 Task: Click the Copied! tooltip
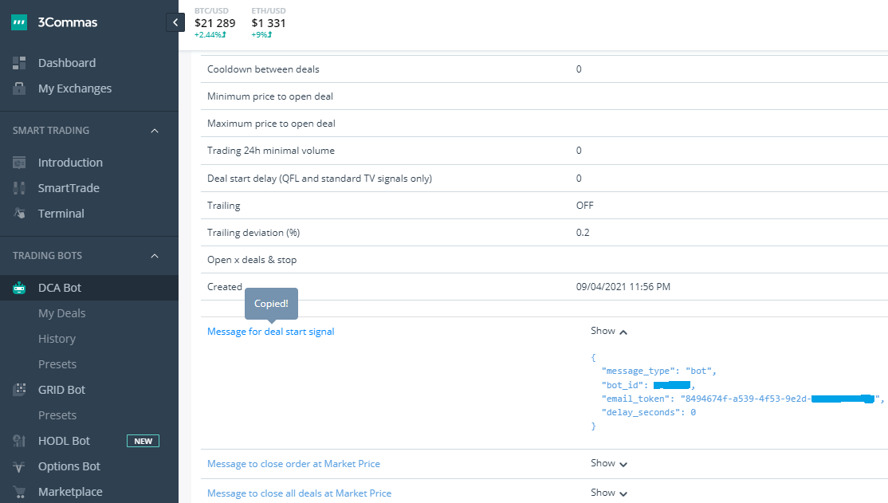click(x=271, y=304)
